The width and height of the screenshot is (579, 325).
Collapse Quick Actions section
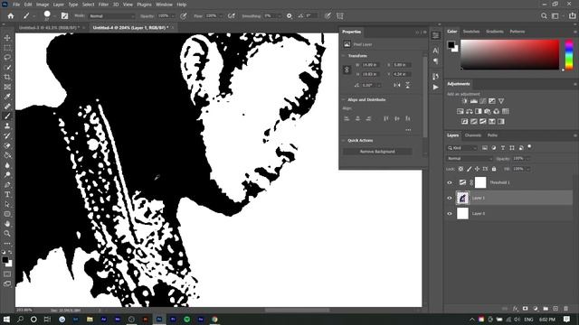[x=344, y=141]
